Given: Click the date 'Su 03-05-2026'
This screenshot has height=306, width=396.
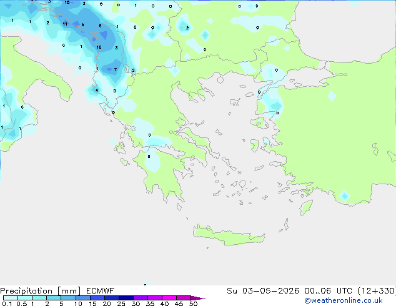Looking at the screenshot, I should tap(263, 291).
